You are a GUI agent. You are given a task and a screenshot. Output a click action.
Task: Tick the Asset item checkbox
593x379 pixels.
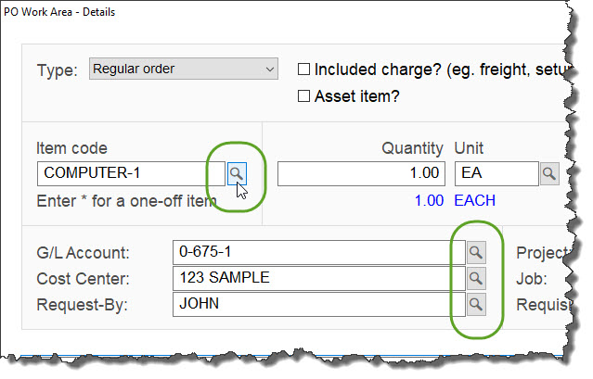tap(303, 95)
